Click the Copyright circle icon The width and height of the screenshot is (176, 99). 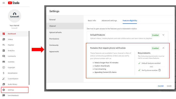[4, 68]
